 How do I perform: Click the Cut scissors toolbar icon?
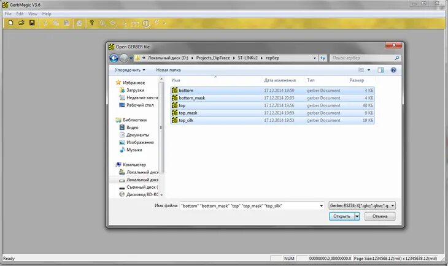coord(45,23)
